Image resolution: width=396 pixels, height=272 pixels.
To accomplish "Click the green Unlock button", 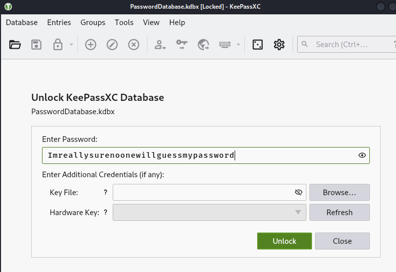I will point(284,241).
